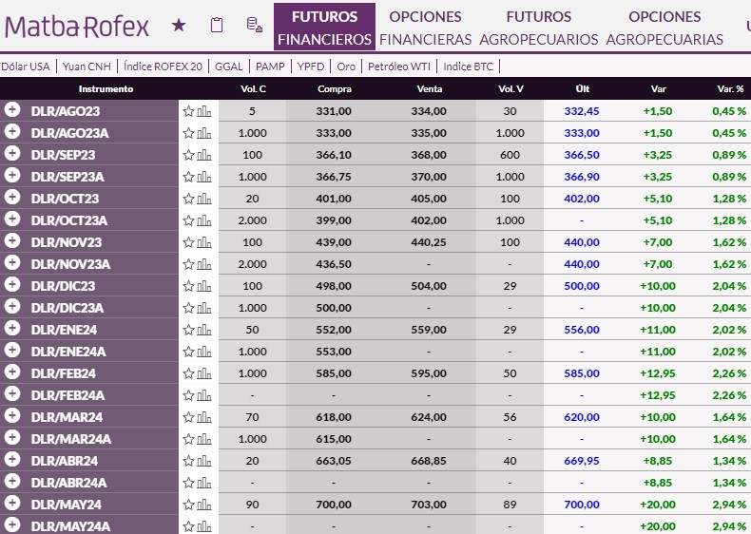Sort by the Var. % column header
The height and width of the screenshot is (534, 751).
(730, 89)
